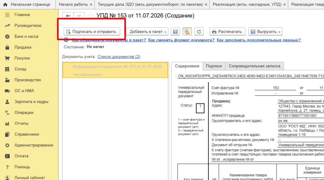Open document structure hierarchy icon
The width and height of the screenshot is (324, 180).
[x=187, y=32]
